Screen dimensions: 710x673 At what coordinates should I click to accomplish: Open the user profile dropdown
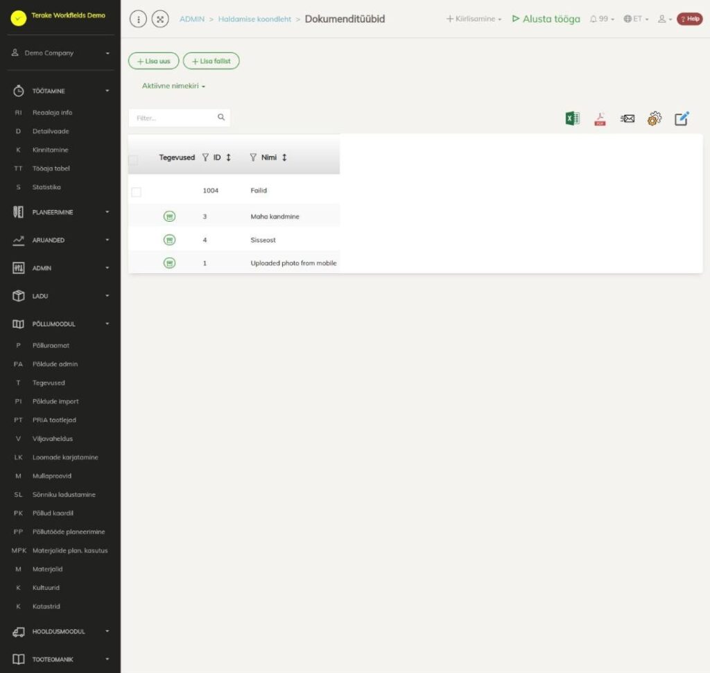pyautogui.click(x=665, y=19)
